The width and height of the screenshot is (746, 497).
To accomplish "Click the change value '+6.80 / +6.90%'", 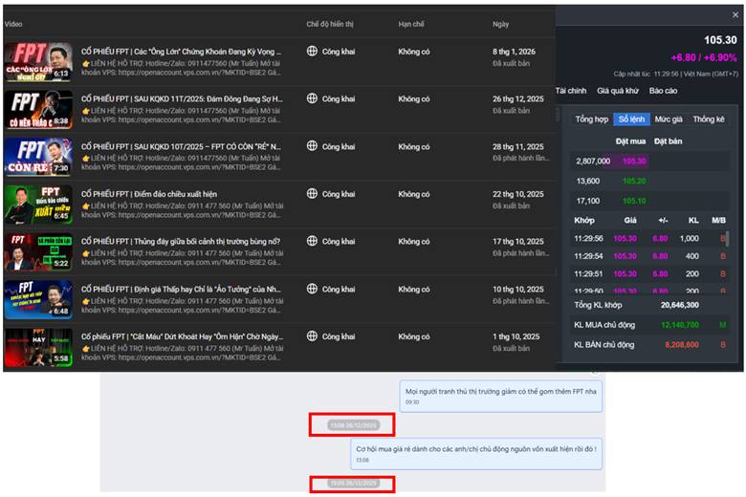I will (x=704, y=57).
